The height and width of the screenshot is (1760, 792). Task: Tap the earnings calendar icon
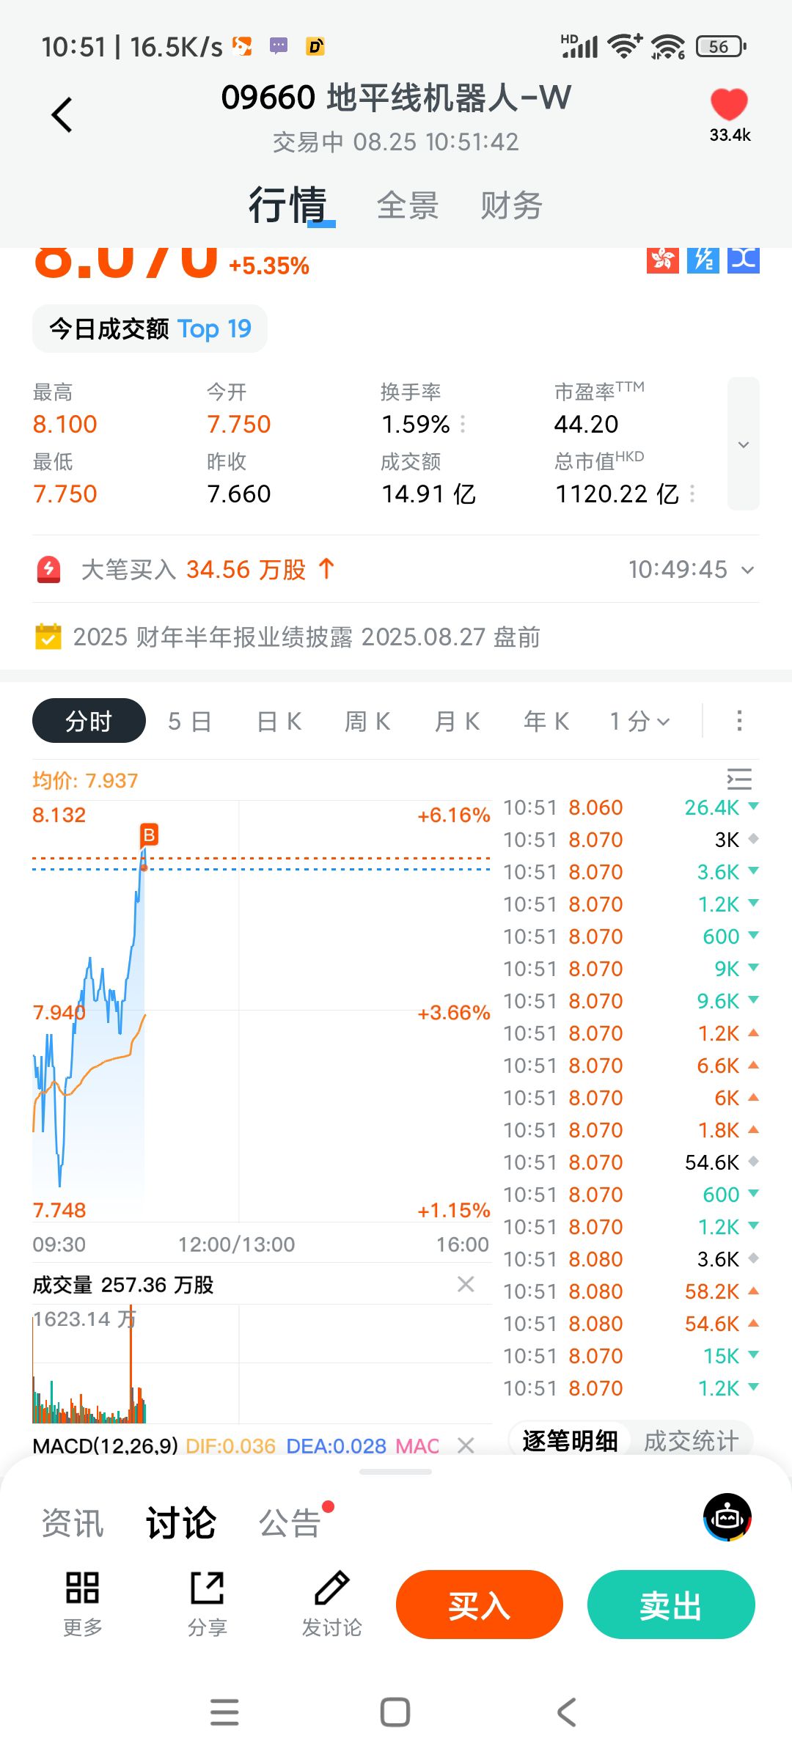pos(48,637)
